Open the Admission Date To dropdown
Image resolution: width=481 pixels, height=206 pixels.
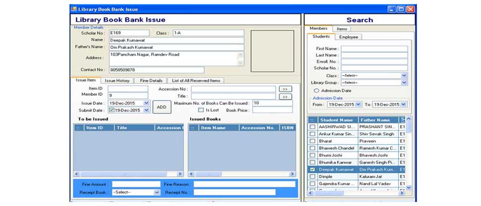pos(403,105)
